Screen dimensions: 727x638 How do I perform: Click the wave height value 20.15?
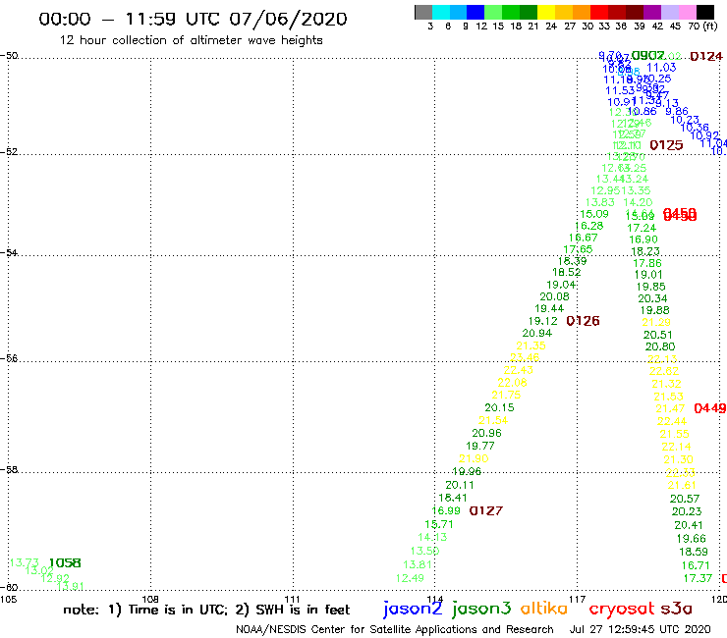[x=499, y=407]
